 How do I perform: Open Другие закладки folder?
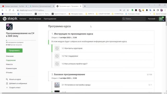(x=160, y=14)
